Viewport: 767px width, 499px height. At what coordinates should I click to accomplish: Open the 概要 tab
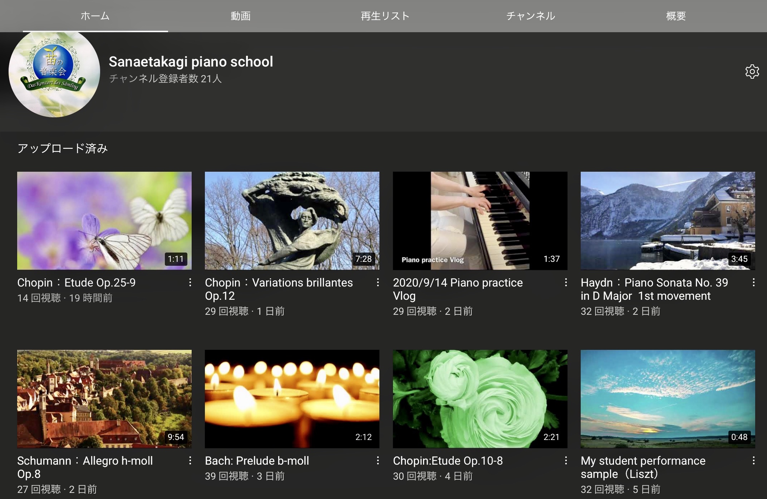click(676, 16)
